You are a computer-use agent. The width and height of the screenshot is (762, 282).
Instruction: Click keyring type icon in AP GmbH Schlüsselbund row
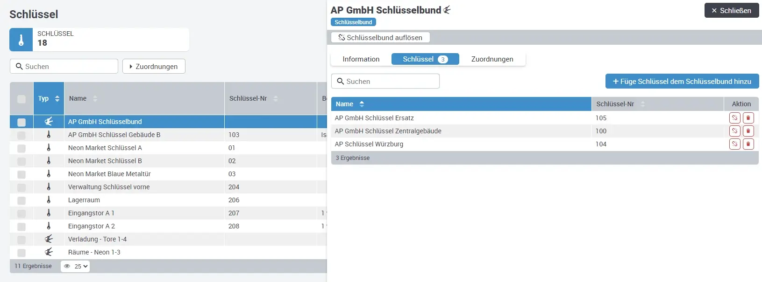[49, 122]
